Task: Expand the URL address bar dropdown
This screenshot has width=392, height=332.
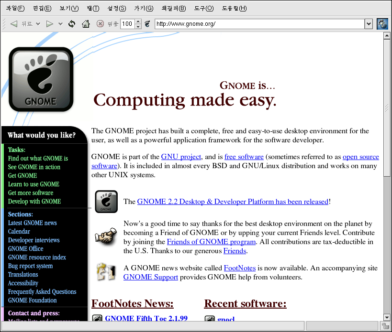Action: 368,24
